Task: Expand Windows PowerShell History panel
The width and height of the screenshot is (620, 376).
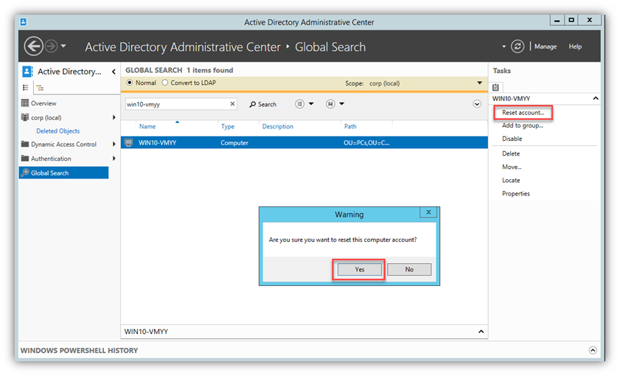Action: (x=593, y=350)
